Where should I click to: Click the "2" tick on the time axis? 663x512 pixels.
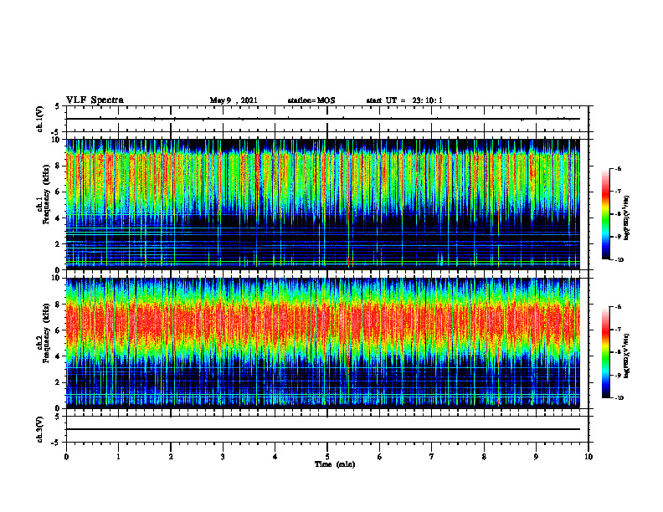pos(171,457)
